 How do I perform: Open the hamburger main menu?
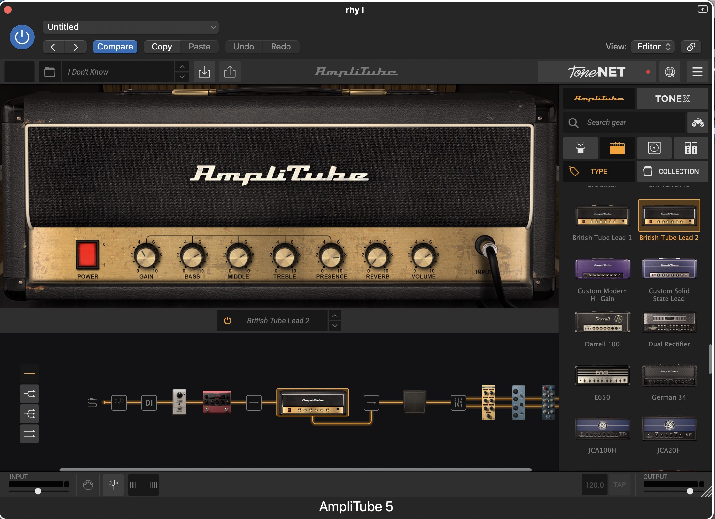click(x=697, y=72)
